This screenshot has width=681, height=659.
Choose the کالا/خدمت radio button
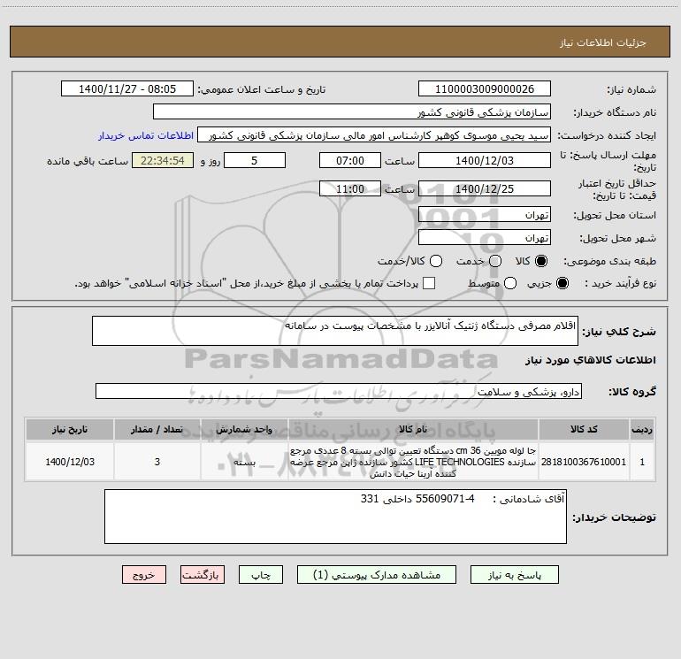pyautogui.click(x=436, y=261)
